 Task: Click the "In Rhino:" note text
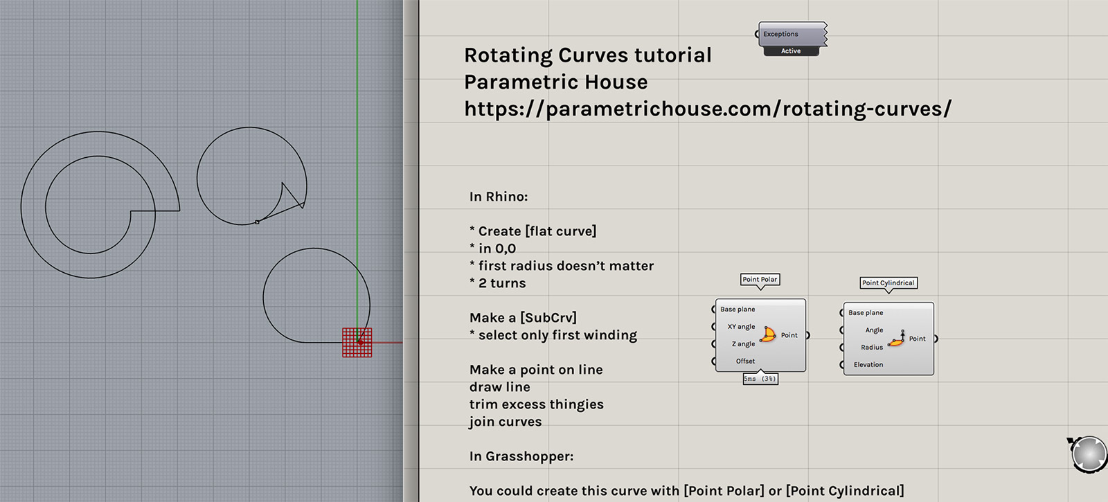tap(499, 197)
